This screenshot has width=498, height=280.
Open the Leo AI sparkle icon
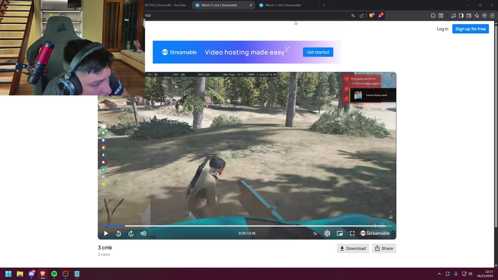coord(477,16)
